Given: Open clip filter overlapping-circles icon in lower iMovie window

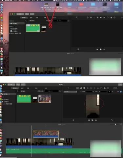Looking at the screenshot, I should coord(105,88).
